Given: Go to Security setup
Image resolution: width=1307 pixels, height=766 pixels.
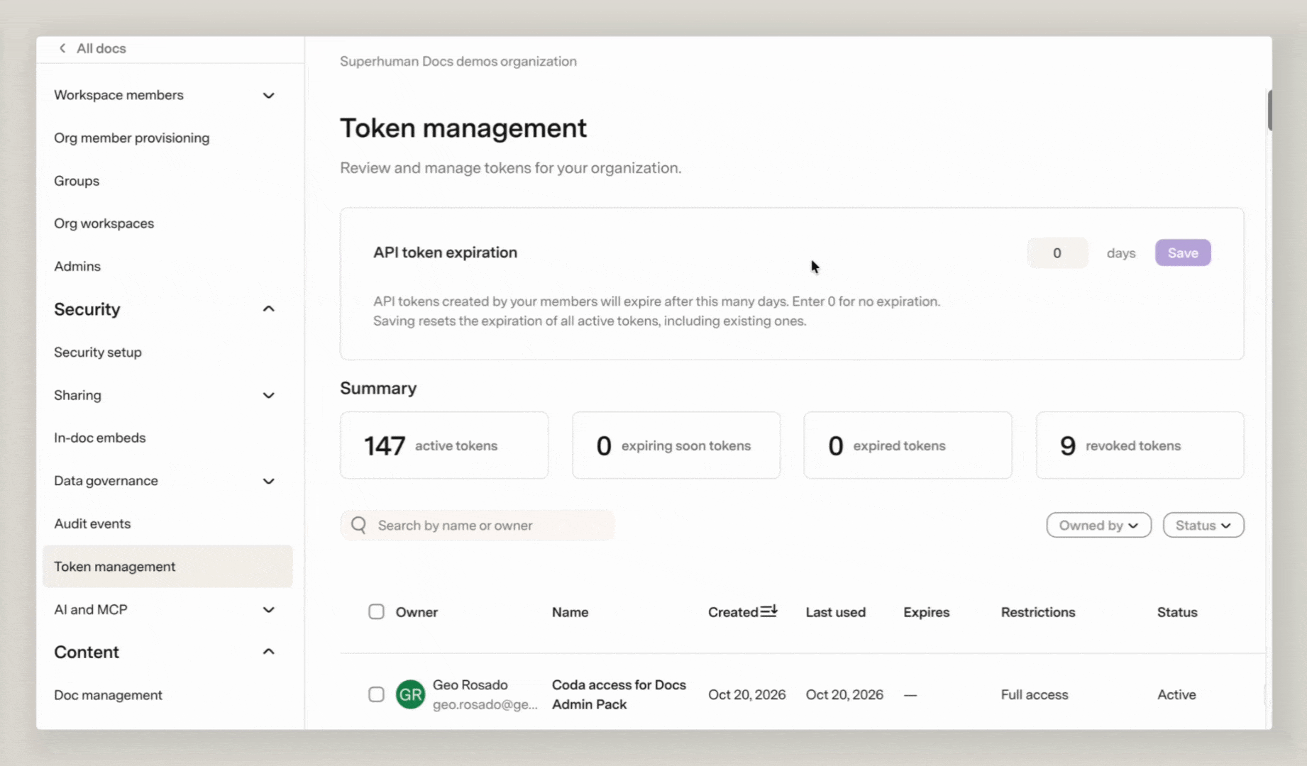Looking at the screenshot, I should (98, 352).
